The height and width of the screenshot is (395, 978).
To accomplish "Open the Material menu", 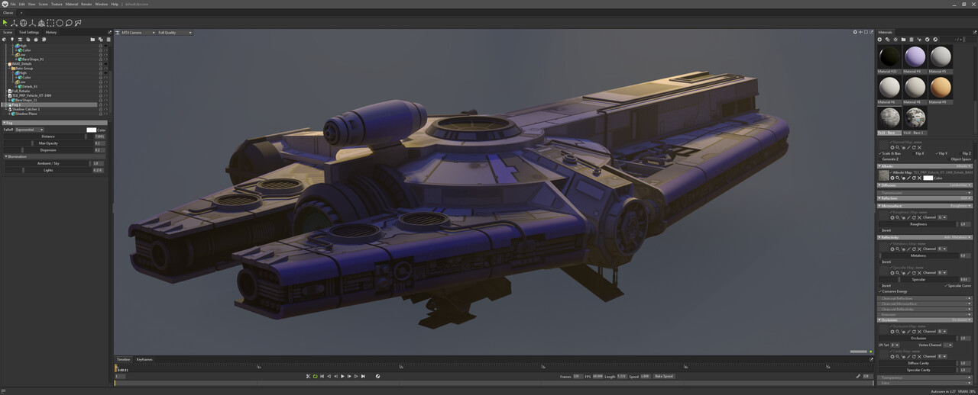I will pyautogui.click(x=72, y=4).
